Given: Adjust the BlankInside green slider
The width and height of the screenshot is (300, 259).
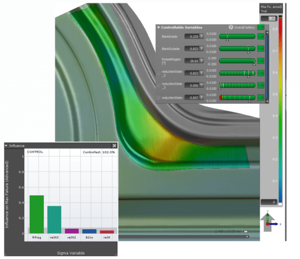Looking at the screenshot, I should point(237,36).
